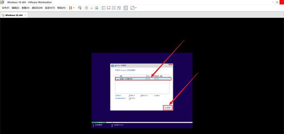Click the VMware Workstation title bar icon
284x134 pixels.
pos(3,2)
